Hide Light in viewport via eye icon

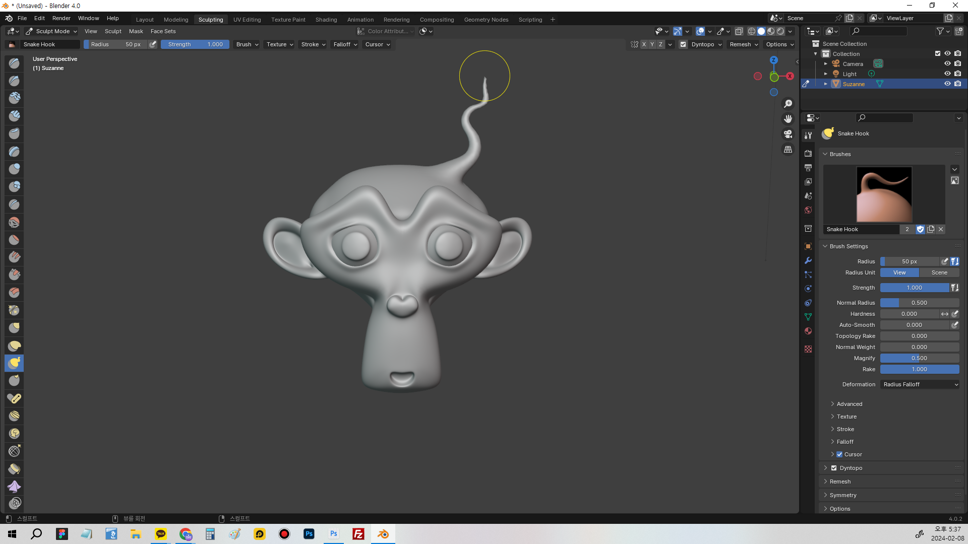coord(947,74)
